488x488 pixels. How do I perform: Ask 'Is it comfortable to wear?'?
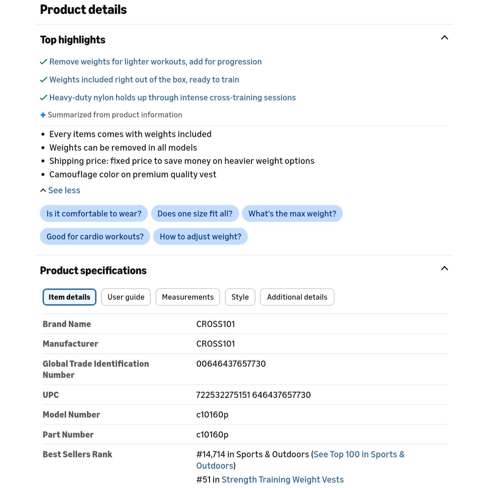click(94, 214)
